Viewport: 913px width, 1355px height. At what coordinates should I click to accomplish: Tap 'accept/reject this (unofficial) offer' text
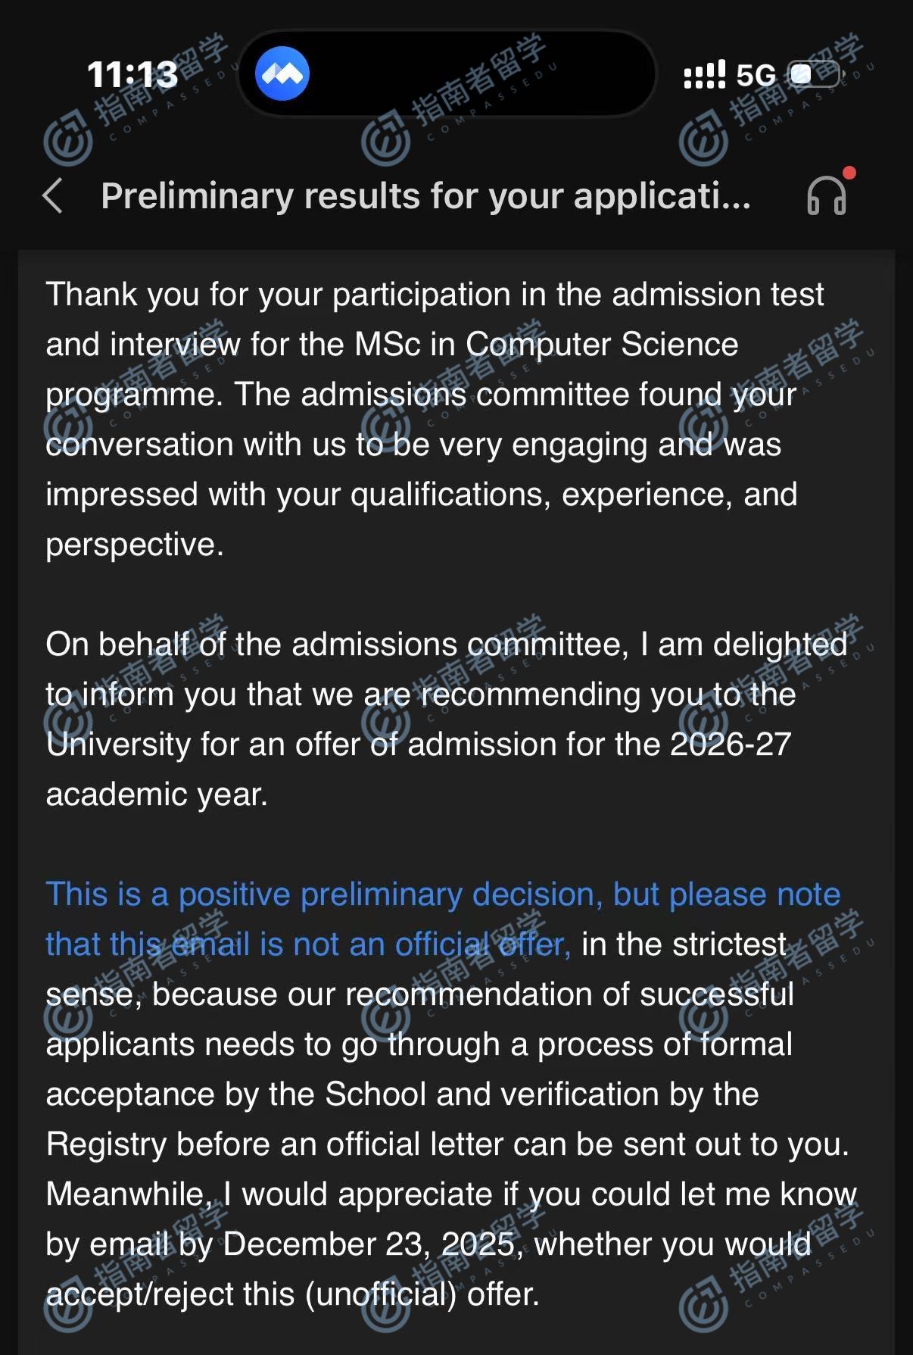(x=292, y=1294)
